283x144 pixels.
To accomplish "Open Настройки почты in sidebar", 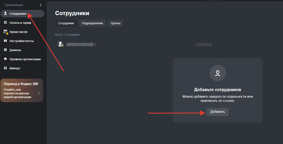I will [x=21, y=41].
